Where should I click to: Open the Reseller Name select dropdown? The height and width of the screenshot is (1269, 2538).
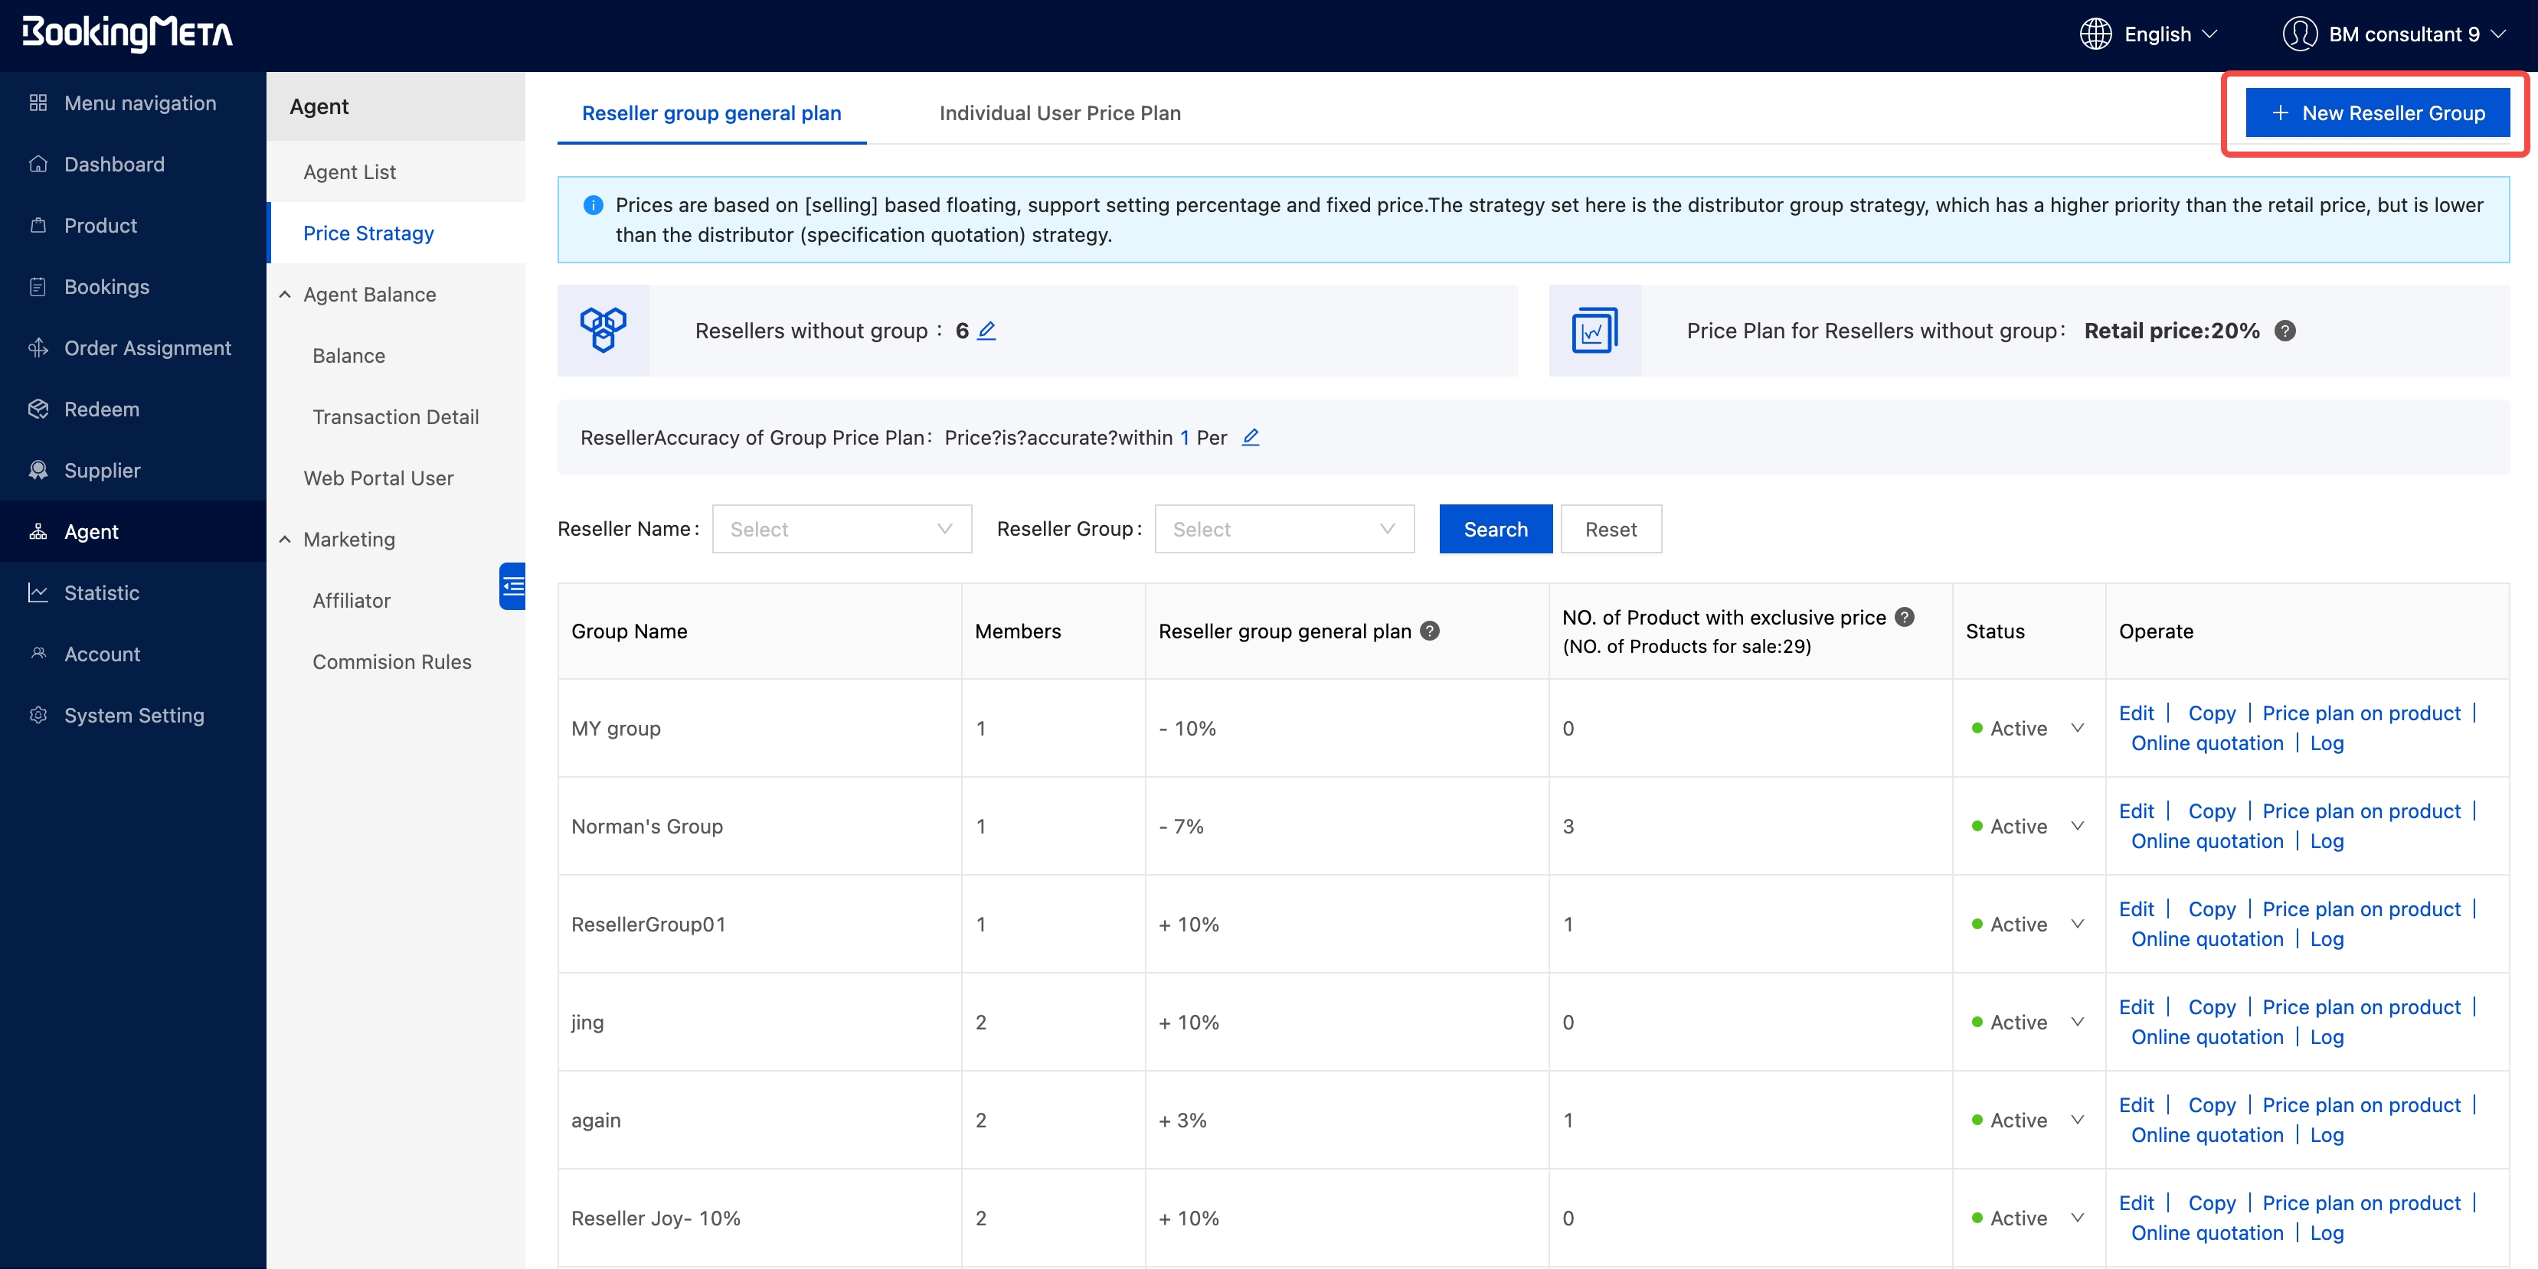(842, 530)
